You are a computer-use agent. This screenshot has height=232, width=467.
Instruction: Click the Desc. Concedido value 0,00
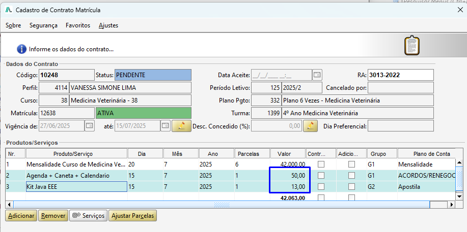click(277, 126)
